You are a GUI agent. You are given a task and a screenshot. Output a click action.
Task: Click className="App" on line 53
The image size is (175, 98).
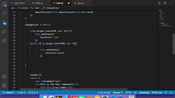pyautogui.click(x=51, y=81)
